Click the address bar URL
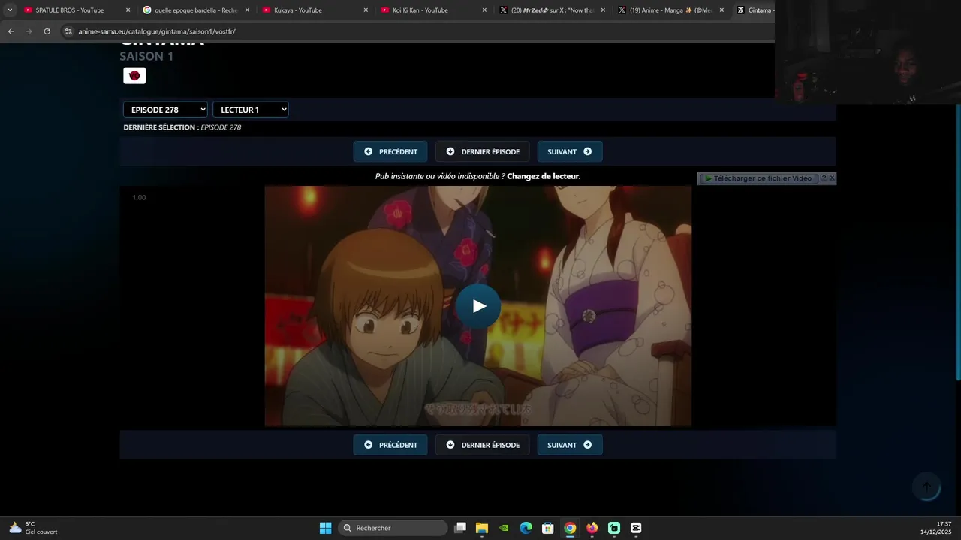Screen dimensions: 961x540 157,31
